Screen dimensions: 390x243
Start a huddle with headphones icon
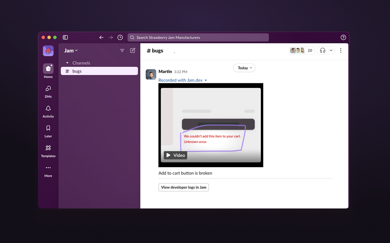323,51
